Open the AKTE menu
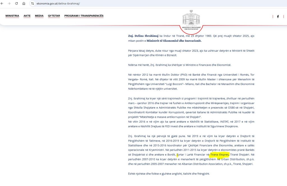The width and height of the screenshot is (287, 186). (27, 16)
